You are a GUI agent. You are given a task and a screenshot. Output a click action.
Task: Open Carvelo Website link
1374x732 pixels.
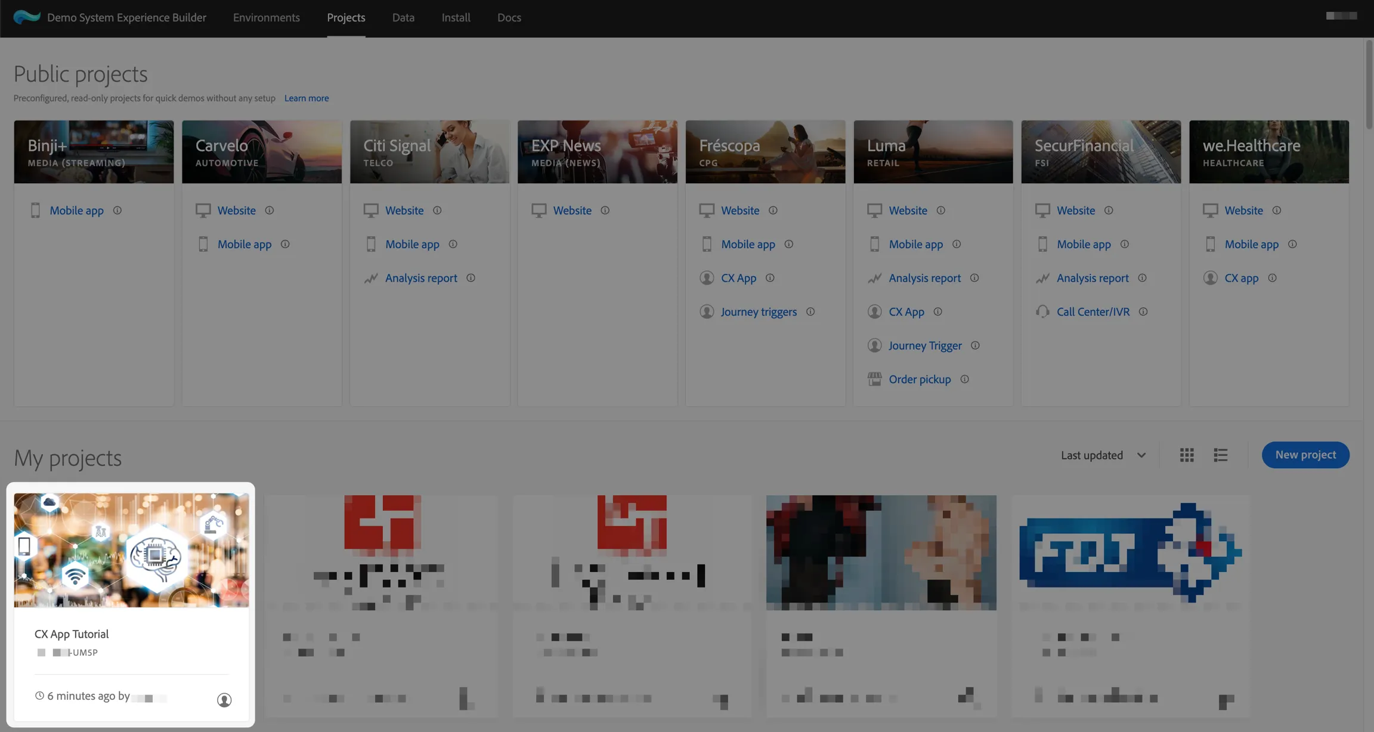point(236,210)
